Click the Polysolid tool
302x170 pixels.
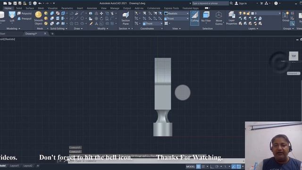coord(25,14)
